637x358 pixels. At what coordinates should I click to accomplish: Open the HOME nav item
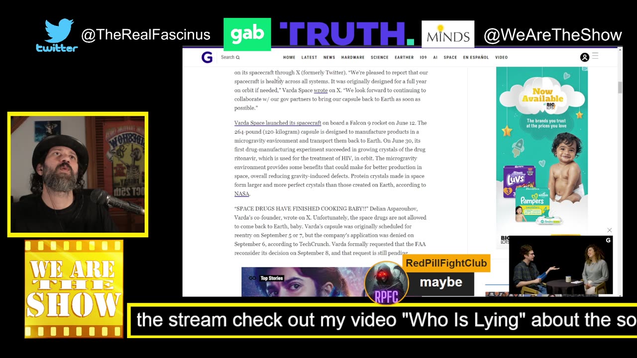[289, 57]
